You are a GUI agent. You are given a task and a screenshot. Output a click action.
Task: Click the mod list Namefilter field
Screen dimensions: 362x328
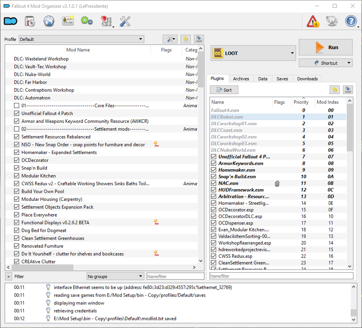[x=175, y=277]
